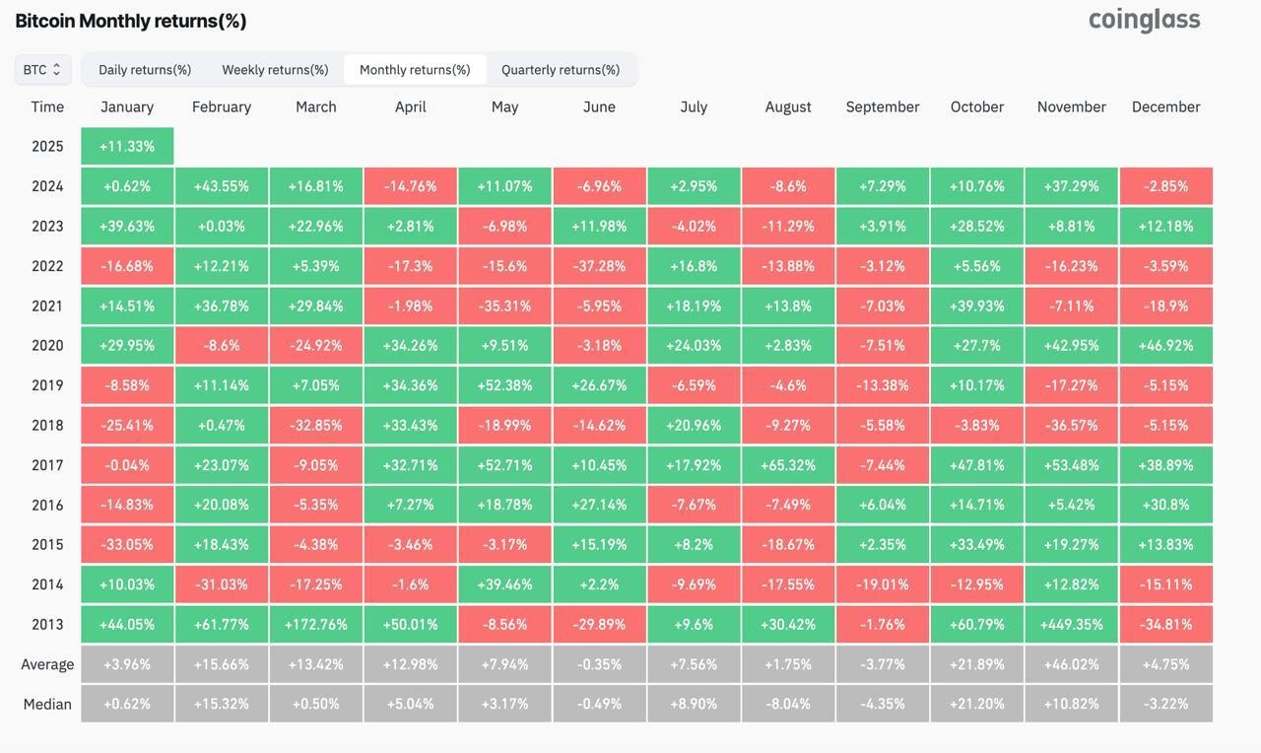This screenshot has width=1261, height=753.
Task: Click the November column header
Action: point(1071,106)
